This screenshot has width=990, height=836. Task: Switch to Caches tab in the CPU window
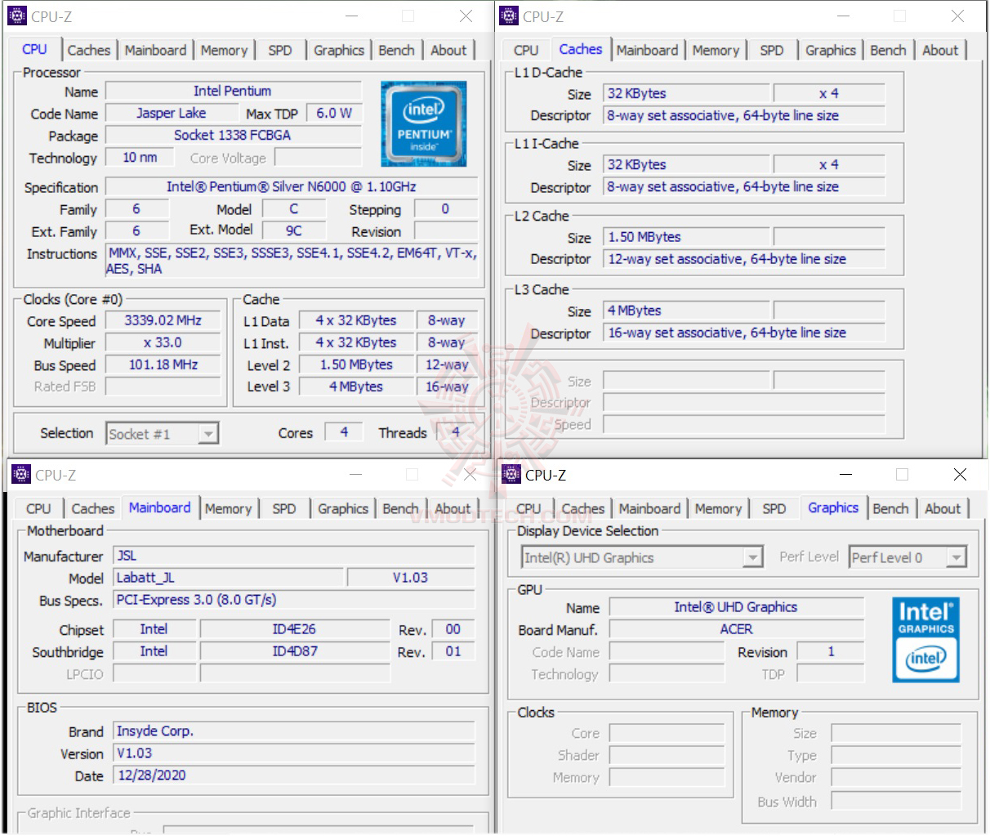[x=88, y=50]
